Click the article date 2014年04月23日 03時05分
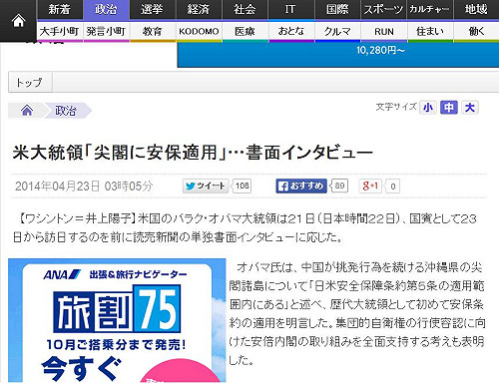This screenshot has width=499, height=383. tap(84, 187)
